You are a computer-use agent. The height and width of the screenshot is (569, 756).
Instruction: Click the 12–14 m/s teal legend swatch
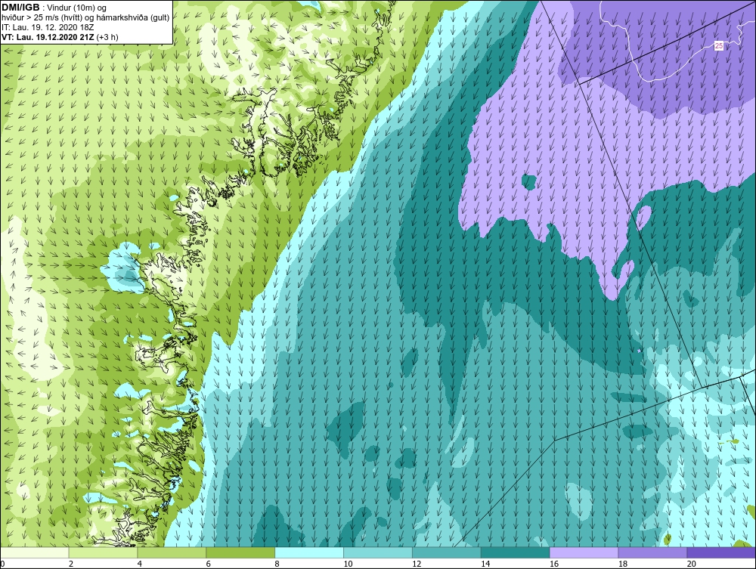[447, 552]
